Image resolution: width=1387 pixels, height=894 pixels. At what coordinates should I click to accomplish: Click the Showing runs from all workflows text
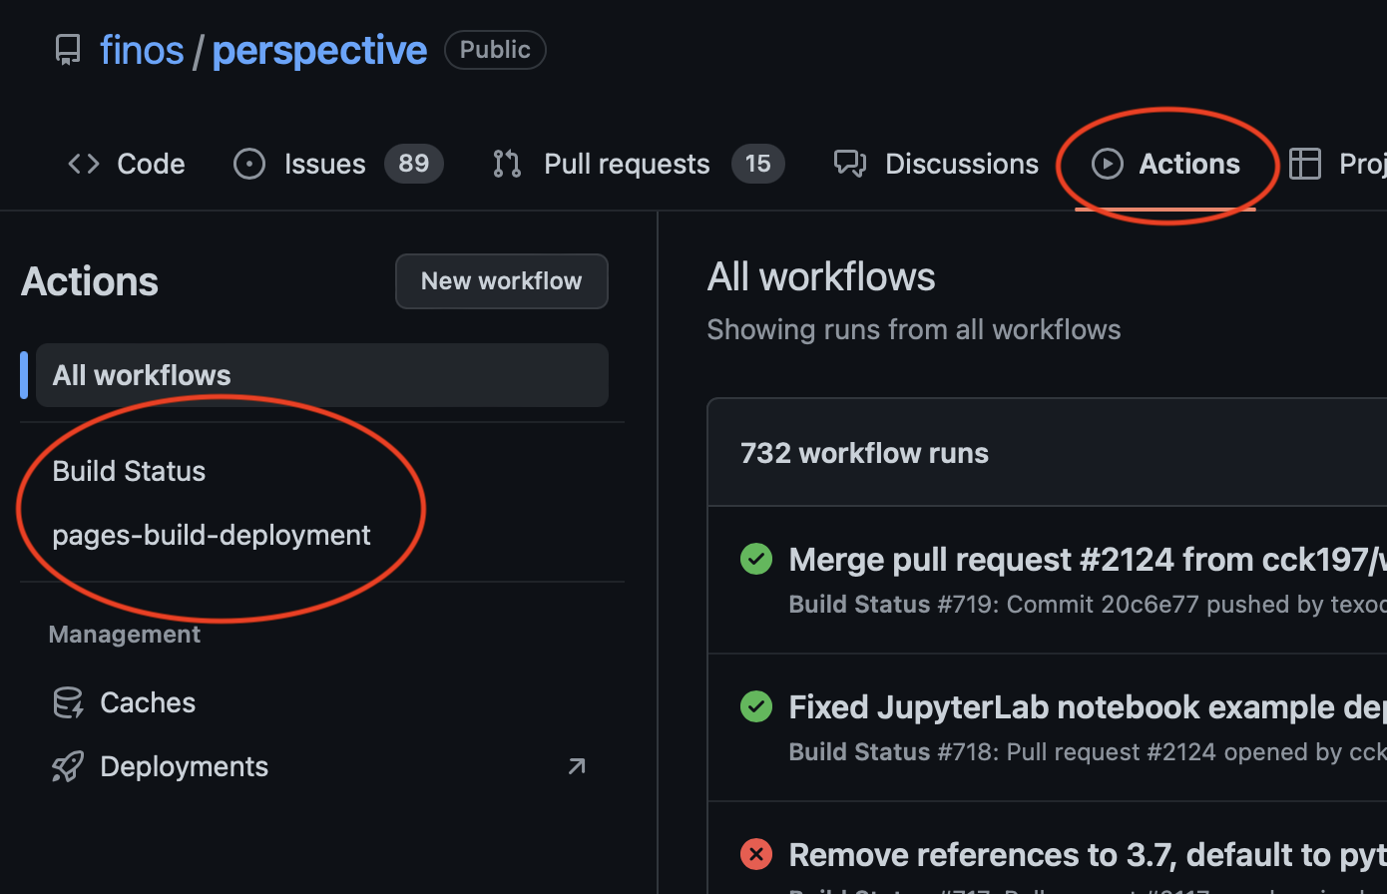point(914,329)
